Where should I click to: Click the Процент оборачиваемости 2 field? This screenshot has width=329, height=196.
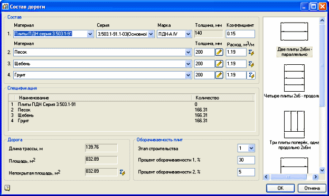click(246, 172)
